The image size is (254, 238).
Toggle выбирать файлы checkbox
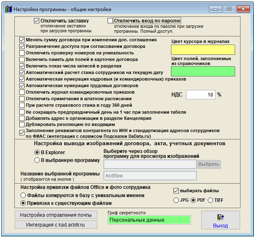pyautogui.click(x=176, y=191)
